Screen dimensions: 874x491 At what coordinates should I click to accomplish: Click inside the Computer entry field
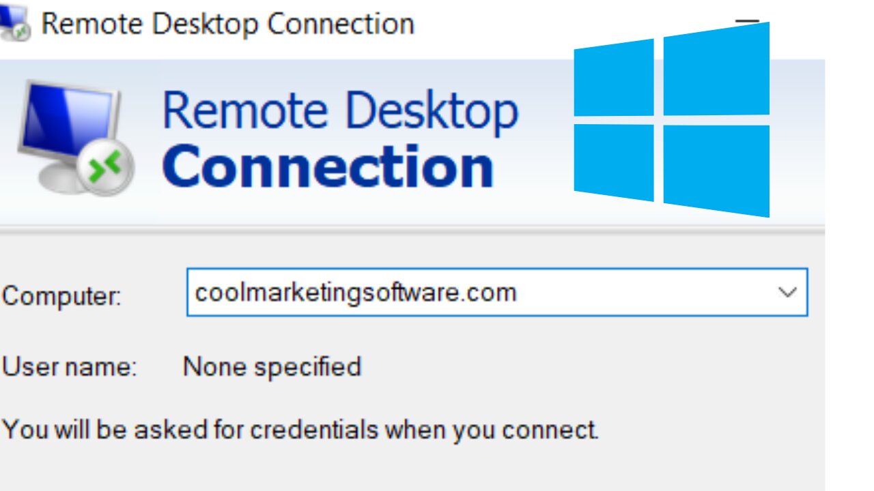pyautogui.click(x=478, y=292)
